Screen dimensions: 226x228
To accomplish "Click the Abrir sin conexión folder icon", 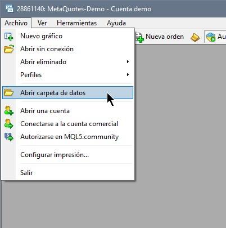I will point(9,49).
